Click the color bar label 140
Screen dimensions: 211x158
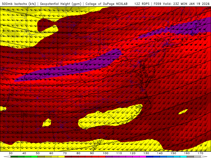[160, 153]
